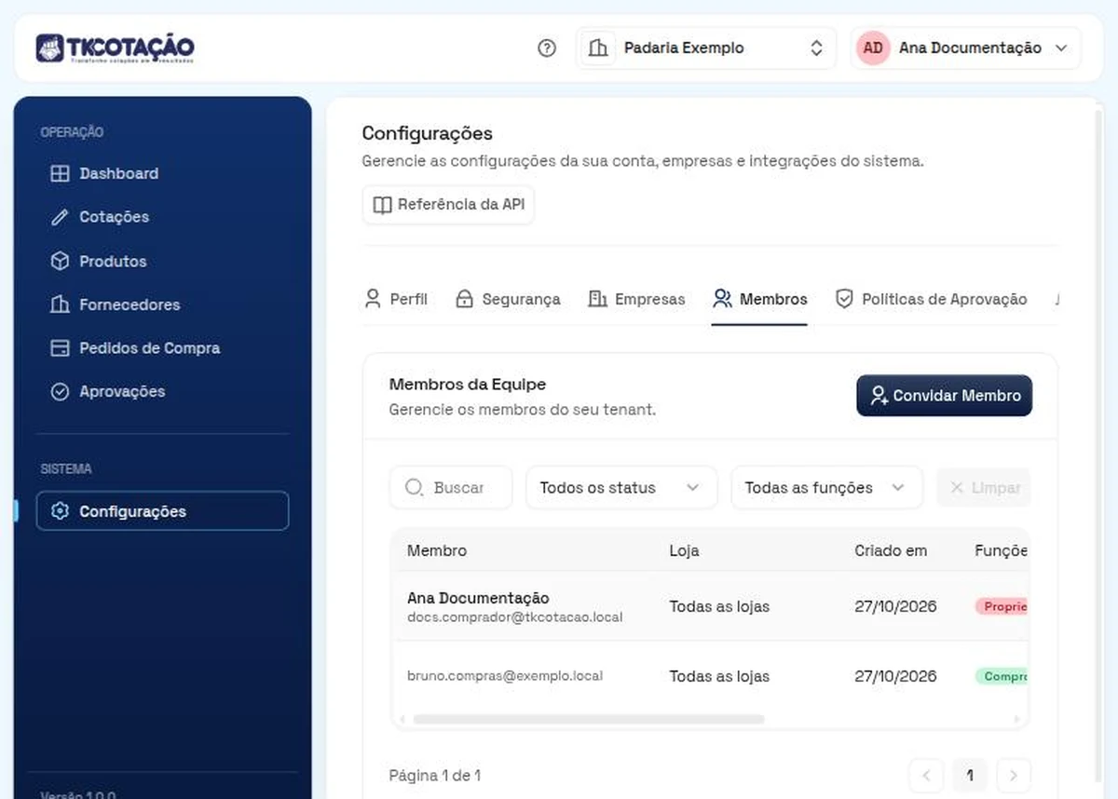Select Configurações in the sidebar

[162, 511]
